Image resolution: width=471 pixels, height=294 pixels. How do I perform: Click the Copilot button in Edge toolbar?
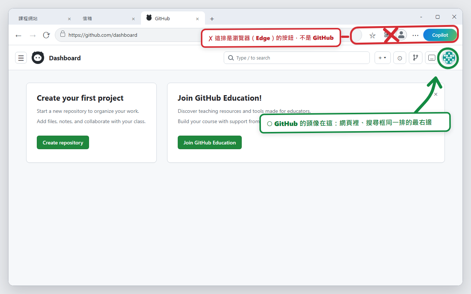[x=440, y=35]
